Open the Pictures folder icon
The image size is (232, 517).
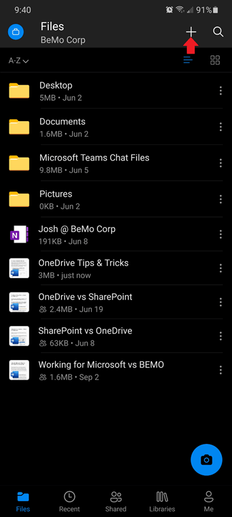click(19, 199)
